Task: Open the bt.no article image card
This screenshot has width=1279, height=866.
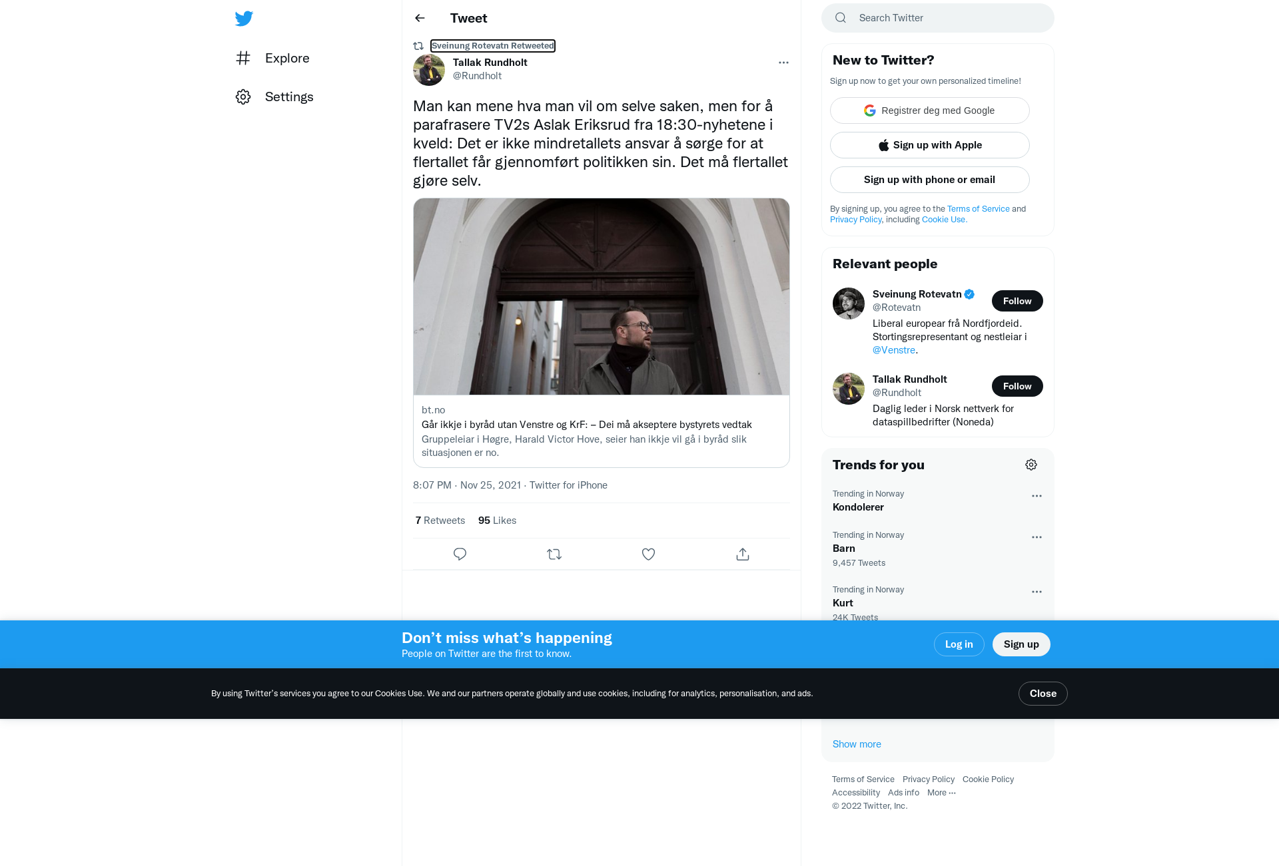Action: [x=602, y=333]
